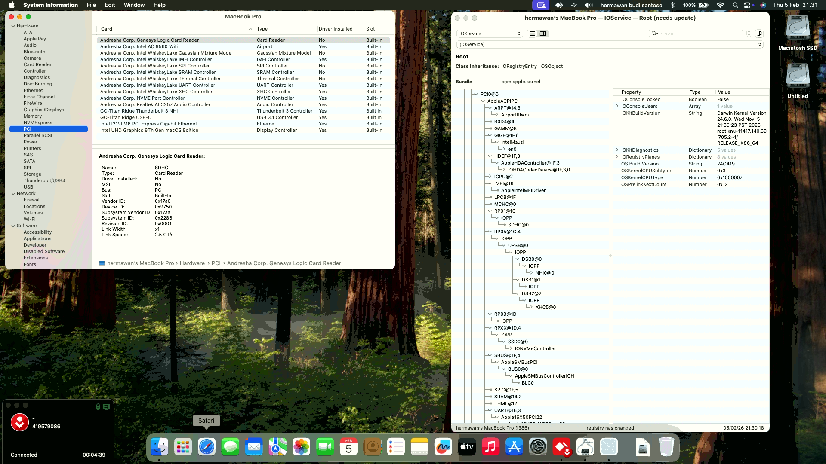Open the Apple TV app in the Dock
Screen dimensions: 826x464
pos(467,447)
